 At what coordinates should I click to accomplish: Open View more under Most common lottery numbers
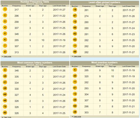click(x=7, y=117)
